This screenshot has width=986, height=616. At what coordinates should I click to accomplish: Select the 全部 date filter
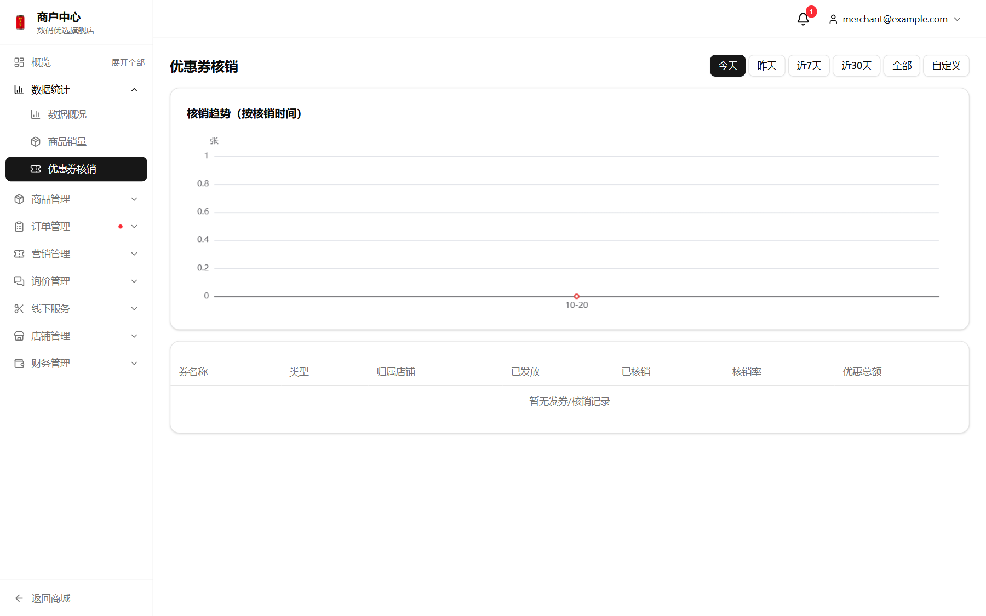pos(902,66)
